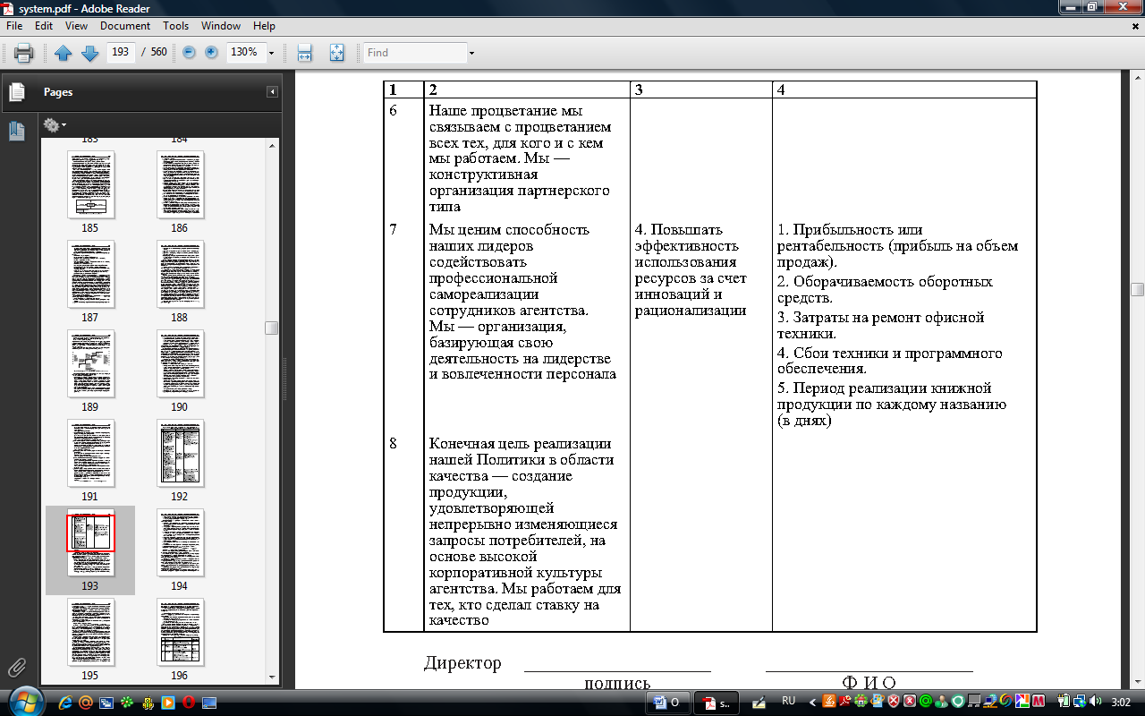Viewport: 1145px width, 716px height.
Task: Open the Document menu
Action: point(125,26)
